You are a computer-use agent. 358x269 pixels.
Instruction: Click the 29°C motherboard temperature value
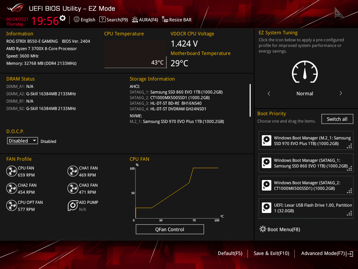(x=179, y=63)
